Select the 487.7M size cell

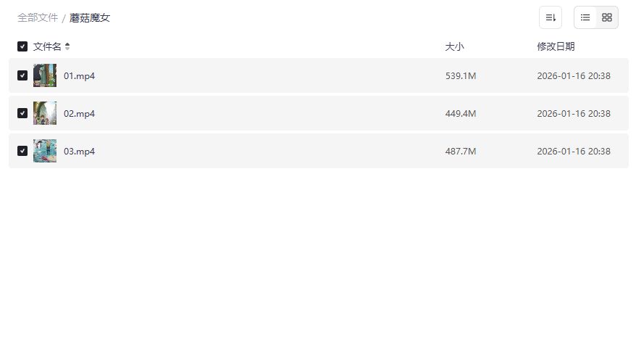coord(461,151)
